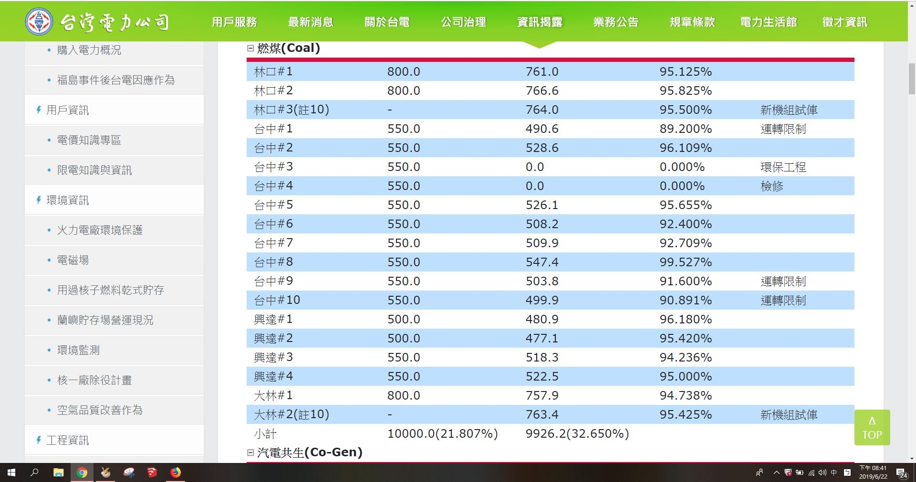Open 火力電廠環境保護 sidebar link
The width and height of the screenshot is (916, 482).
[x=99, y=230]
